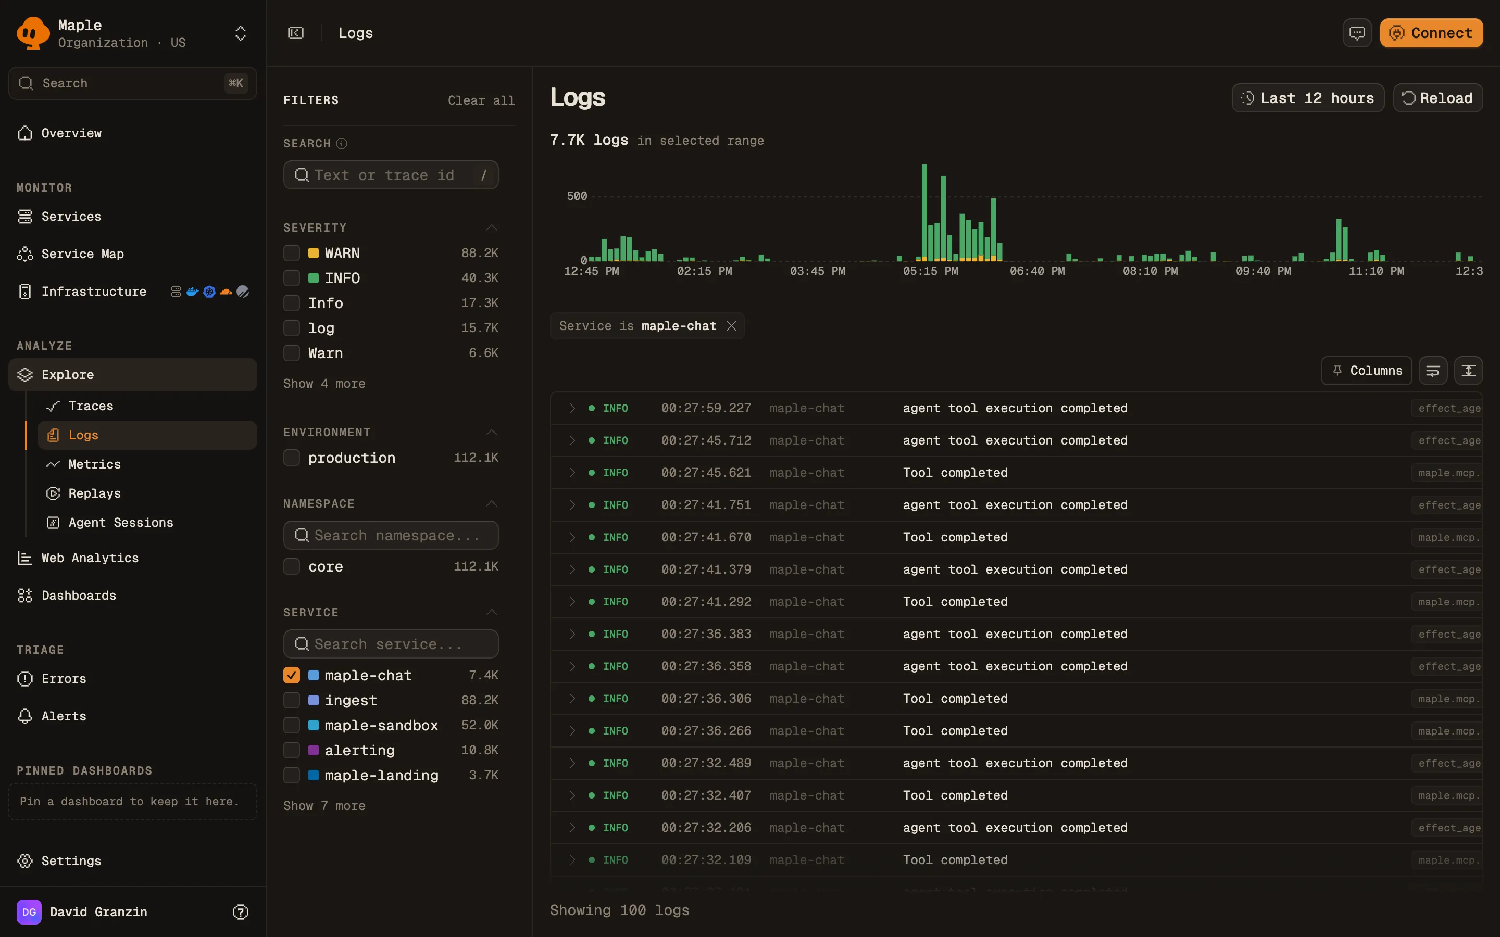Open Replays under Explore

coord(147,493)
